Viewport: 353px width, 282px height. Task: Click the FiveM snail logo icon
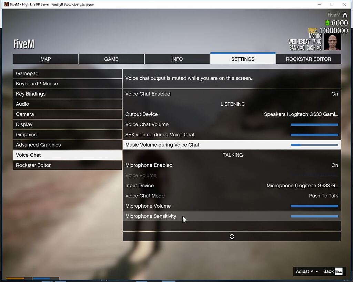coord(345,15)
